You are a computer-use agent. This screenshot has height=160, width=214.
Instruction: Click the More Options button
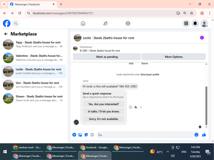[174, 57]
